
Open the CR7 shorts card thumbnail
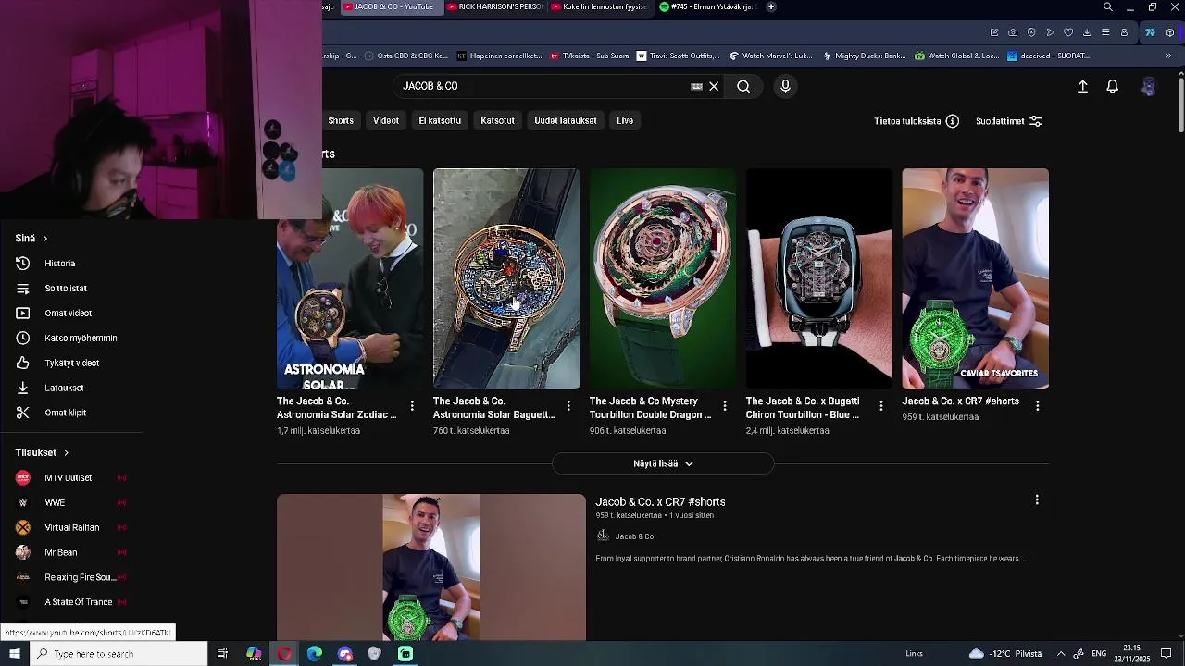point(976,278)
